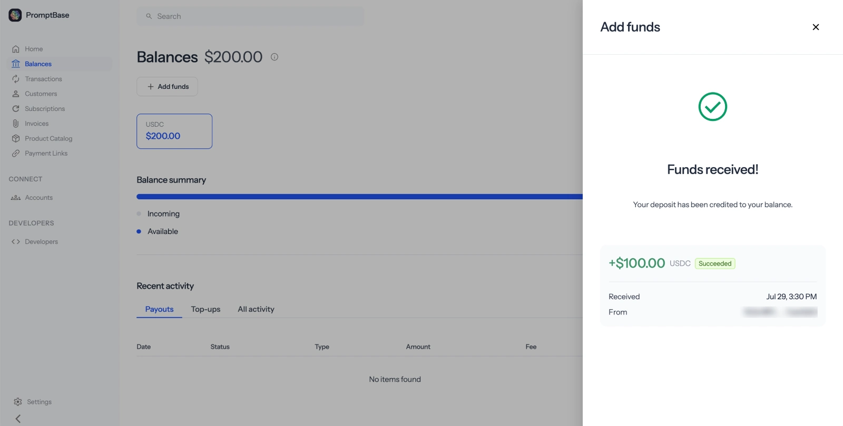Click the Transactions cycle icon

(x=16, y=79)
